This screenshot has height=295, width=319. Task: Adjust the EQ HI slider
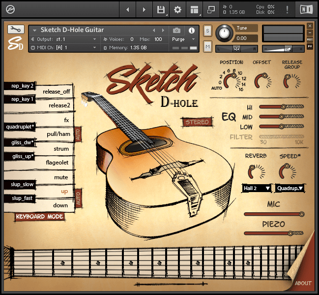[x=282, y=107]
